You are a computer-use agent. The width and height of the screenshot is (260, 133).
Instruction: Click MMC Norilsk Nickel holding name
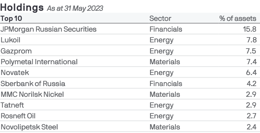coord(32,95)
